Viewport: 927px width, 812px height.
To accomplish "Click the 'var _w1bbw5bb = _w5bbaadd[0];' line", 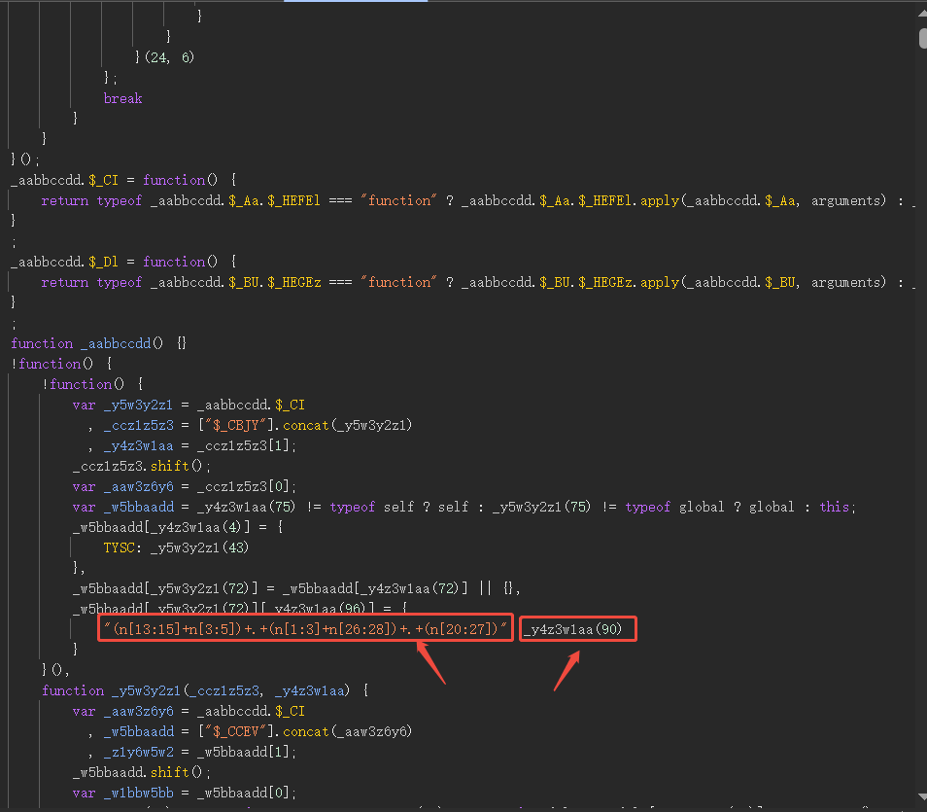I will coord(185,794).
